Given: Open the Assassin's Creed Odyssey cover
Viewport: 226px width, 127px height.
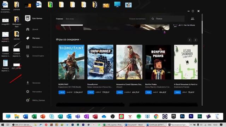Looking at the screenshot, I should coord(129,62).
